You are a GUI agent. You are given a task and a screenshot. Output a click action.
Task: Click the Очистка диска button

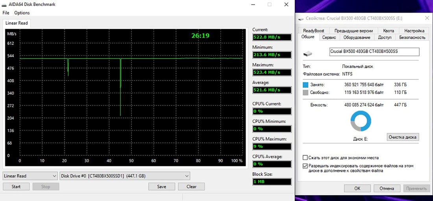click(403, 137)
